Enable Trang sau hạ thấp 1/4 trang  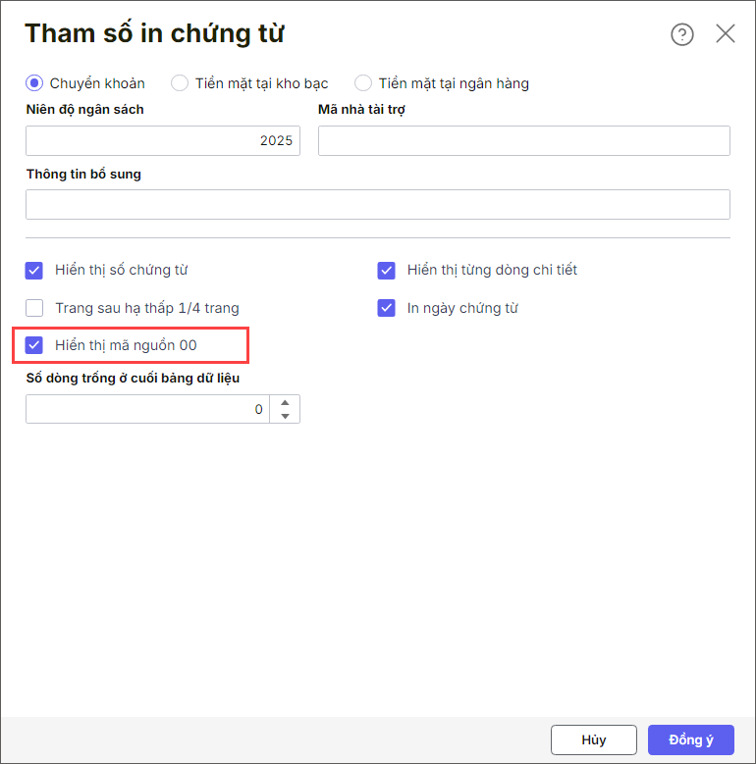34,308
